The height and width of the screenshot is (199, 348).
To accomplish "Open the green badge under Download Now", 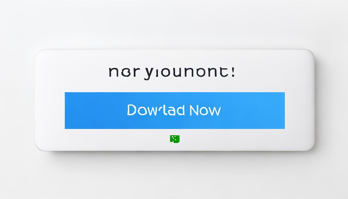I will [175, 139].
